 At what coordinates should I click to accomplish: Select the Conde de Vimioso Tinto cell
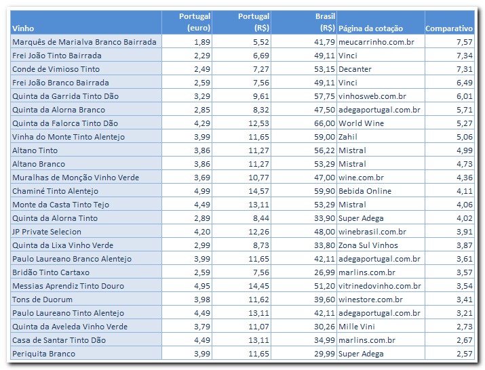pyautogui.click(x=86, y=68)
